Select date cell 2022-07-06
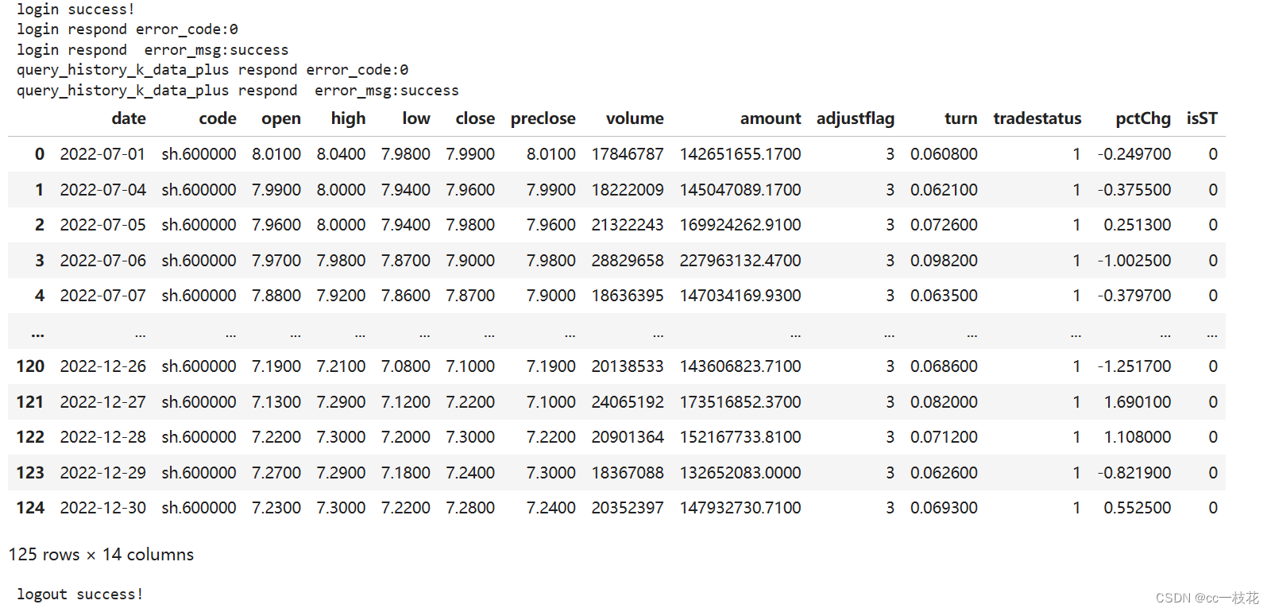The width and height of the screenshot is (1271, 612). click(103, 261)
